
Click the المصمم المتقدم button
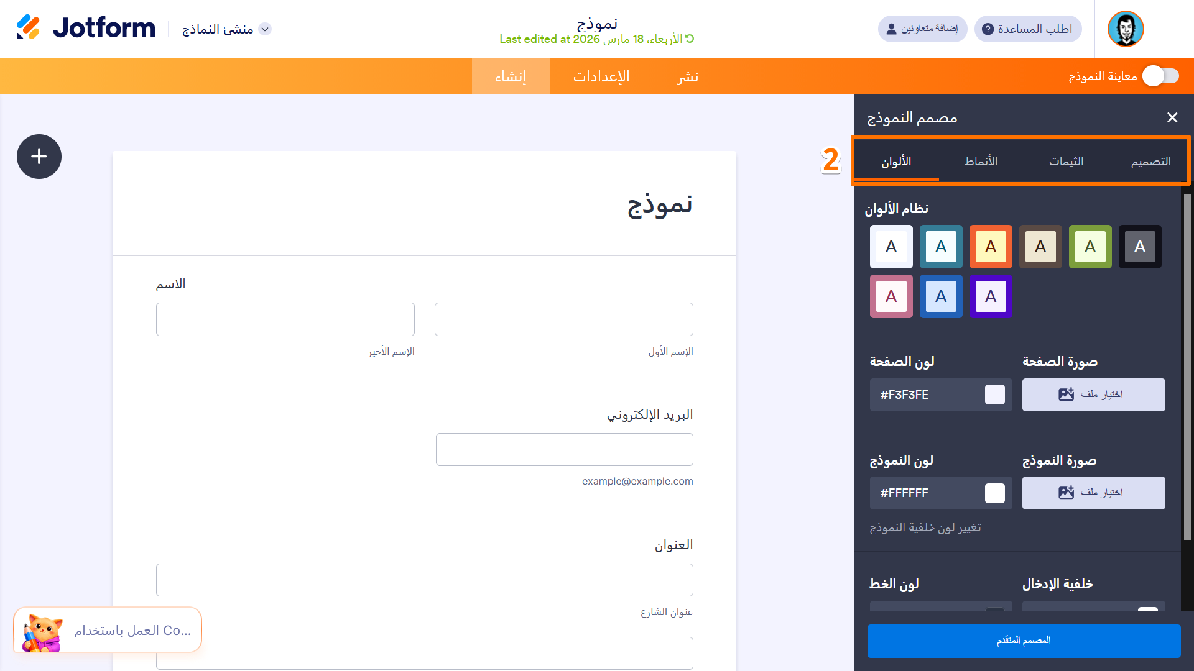(1024, 641)
